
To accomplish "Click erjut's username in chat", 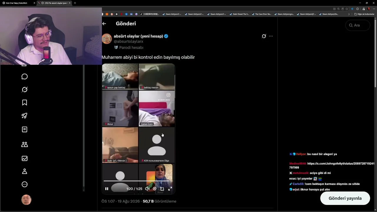I will (x=296, y=190).
